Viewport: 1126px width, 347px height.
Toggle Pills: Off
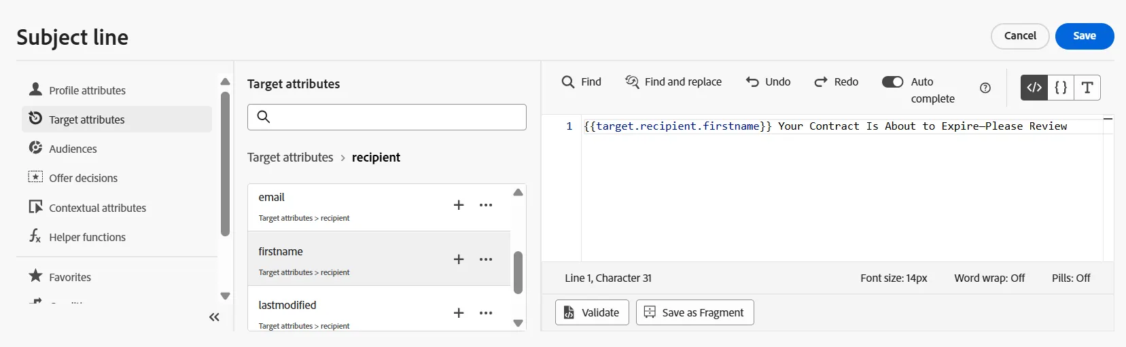pyautogui.click(x=1071, y=278)
